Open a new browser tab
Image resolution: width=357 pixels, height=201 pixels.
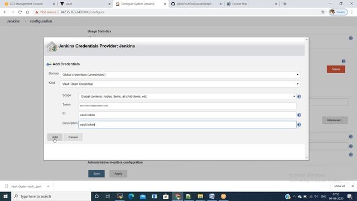coord(285,4)
